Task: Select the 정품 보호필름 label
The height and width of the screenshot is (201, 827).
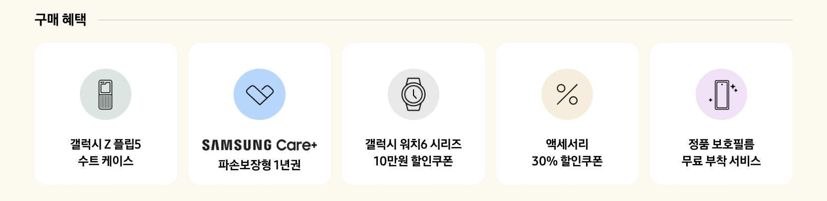Action: point(721,144)
